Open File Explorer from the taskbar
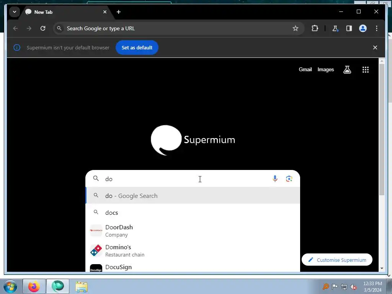 point(82,286)
